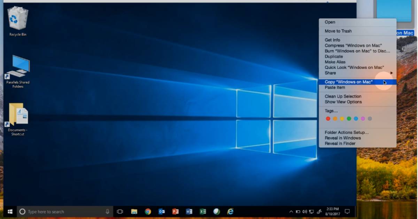Launch Outlook from the taskbar

(x=162, y=211)
